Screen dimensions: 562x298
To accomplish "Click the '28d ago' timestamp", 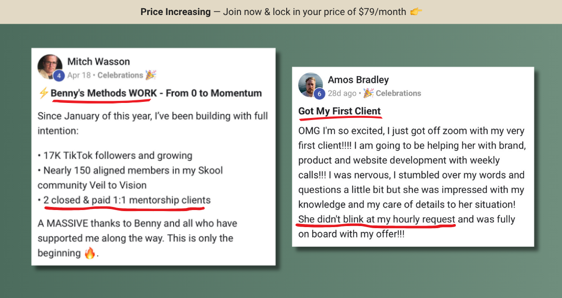I will coord(342,93).
